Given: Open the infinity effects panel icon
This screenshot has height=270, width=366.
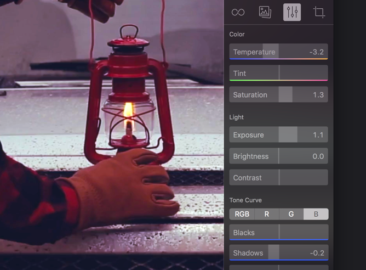Looking at the screenshot, I should (x=238, y=12).
